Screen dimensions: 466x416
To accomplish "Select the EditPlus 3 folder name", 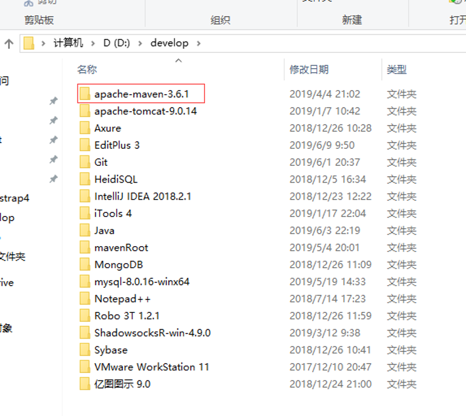I will tap(117, 145).
